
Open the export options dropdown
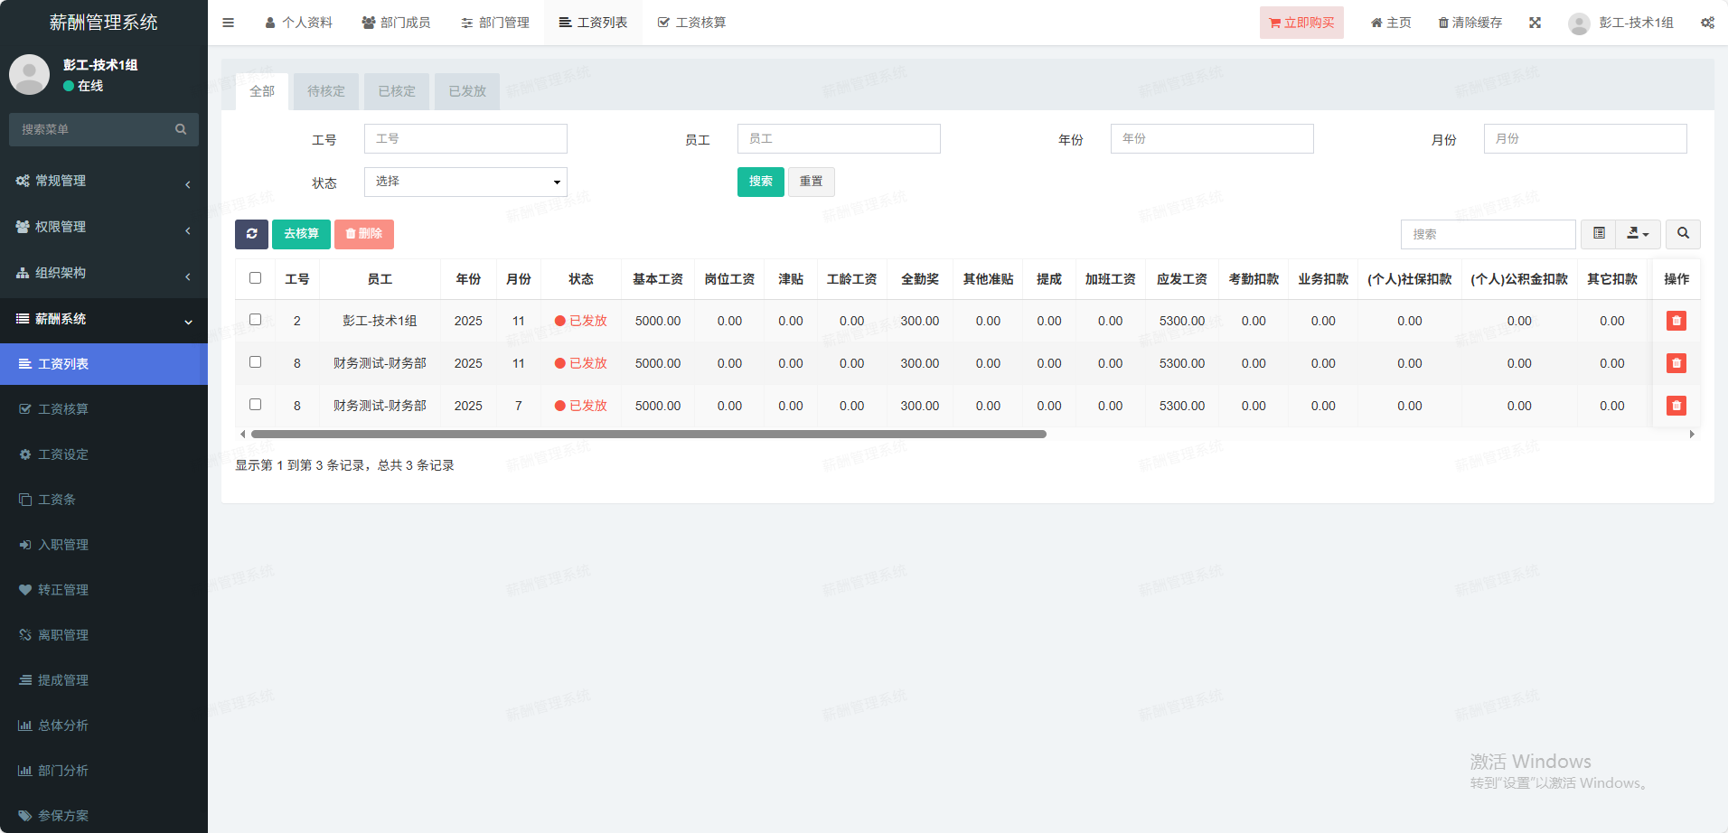pos(1638,234)
